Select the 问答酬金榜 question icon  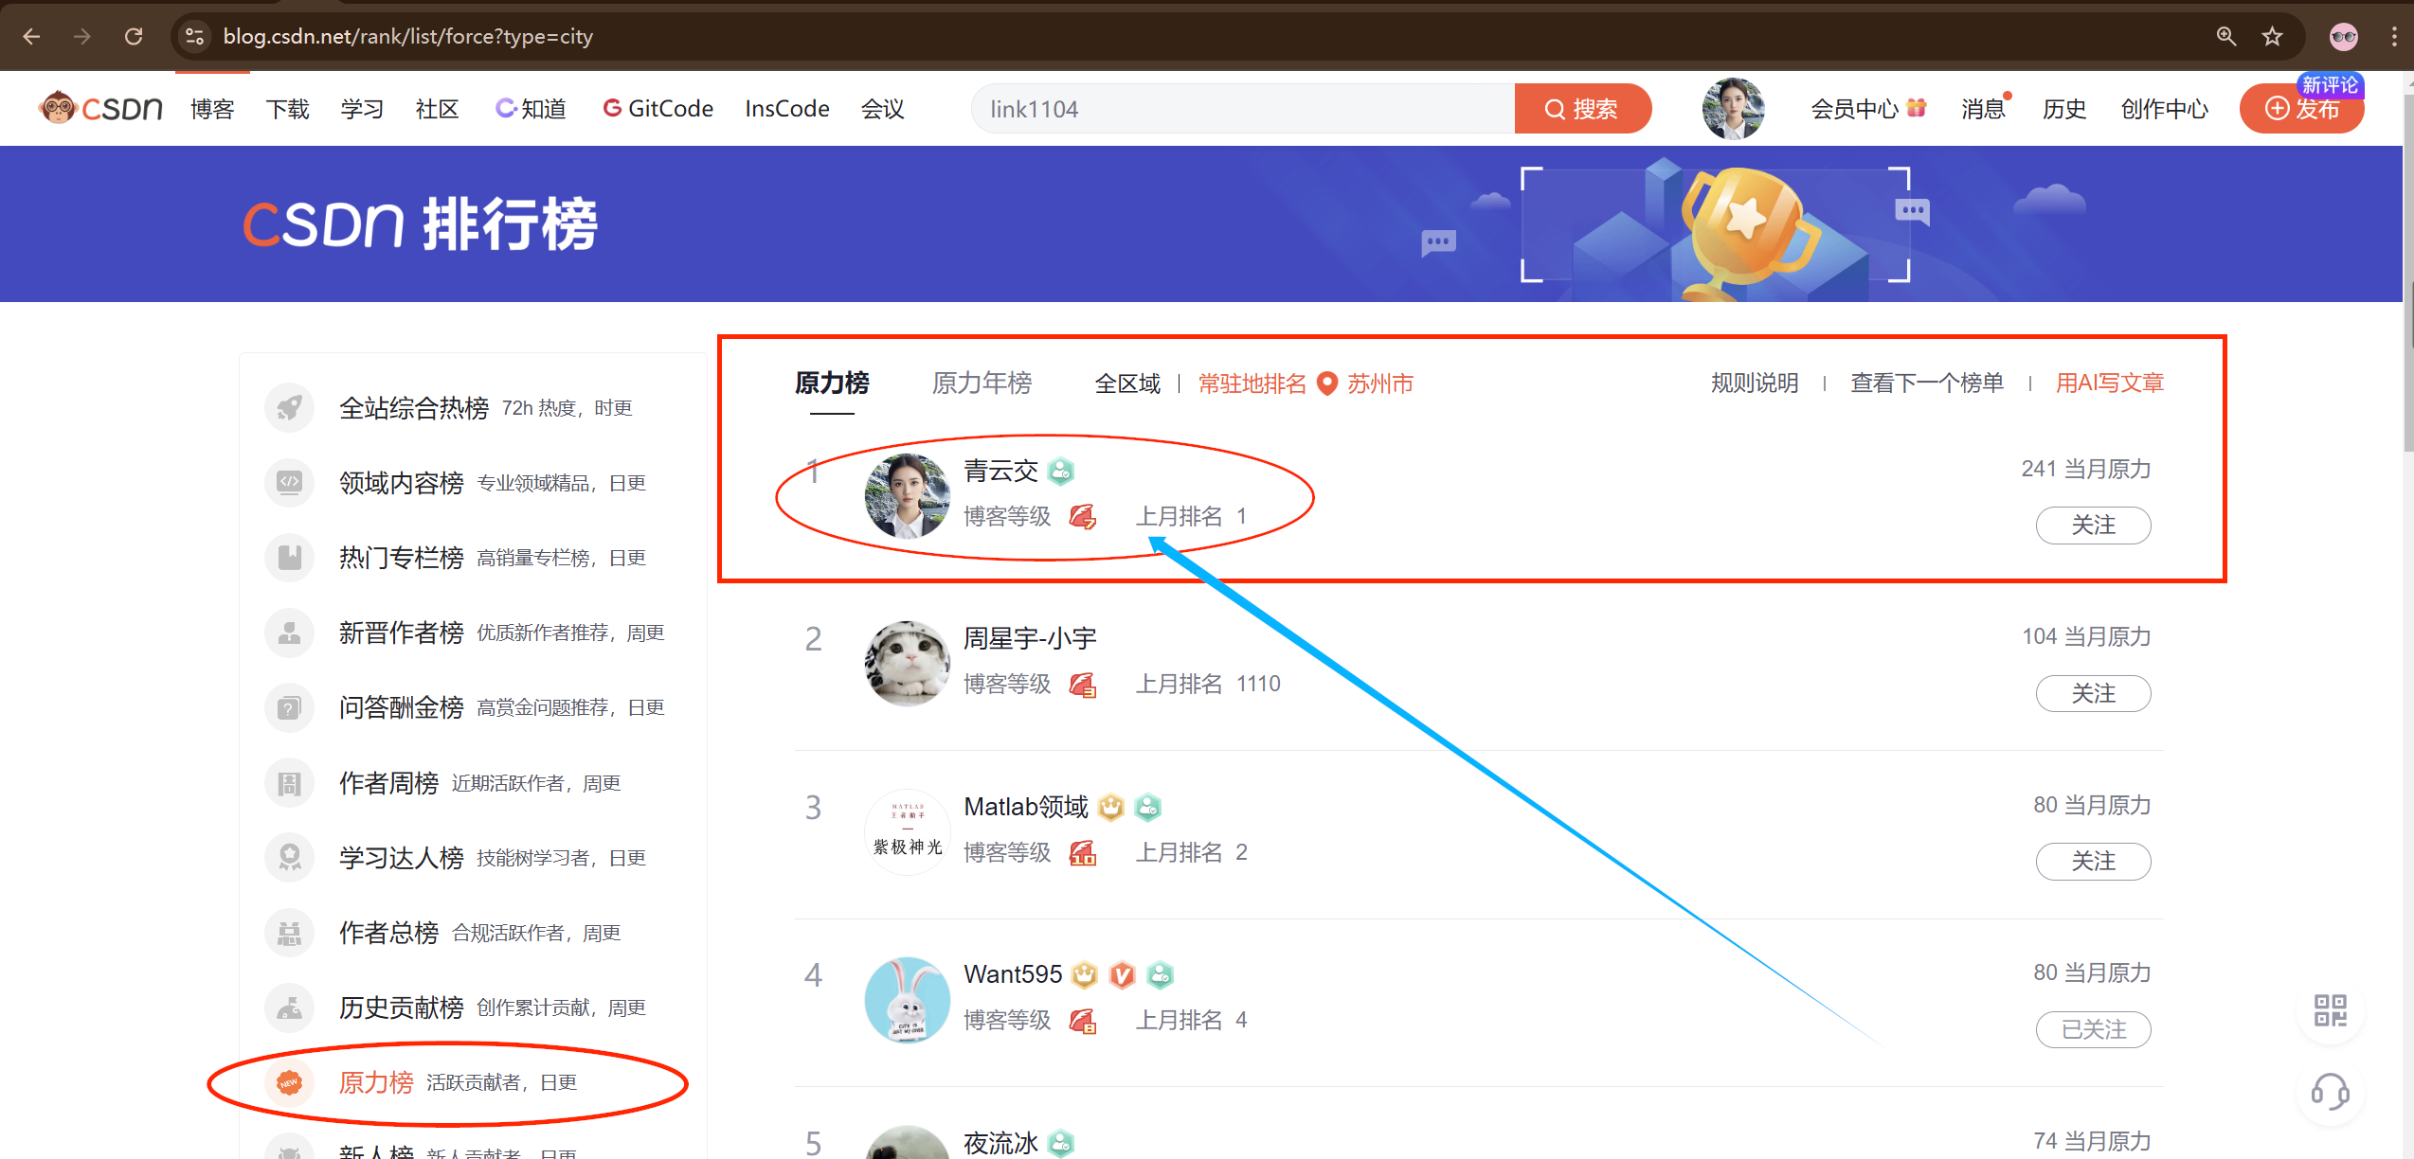pos(289,707)
